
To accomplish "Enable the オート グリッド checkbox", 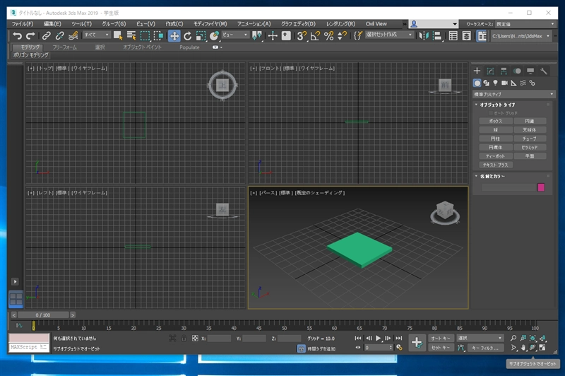I will tap(490, 113).
